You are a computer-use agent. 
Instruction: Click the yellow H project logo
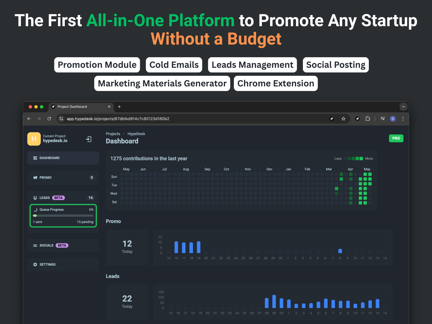coord(34,139)
